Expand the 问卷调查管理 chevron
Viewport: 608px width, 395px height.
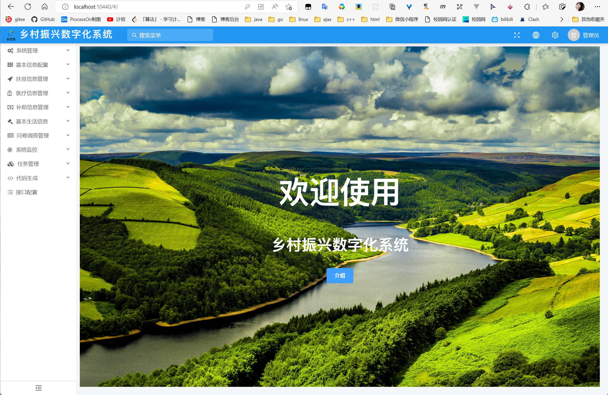[x=68, y=135]
